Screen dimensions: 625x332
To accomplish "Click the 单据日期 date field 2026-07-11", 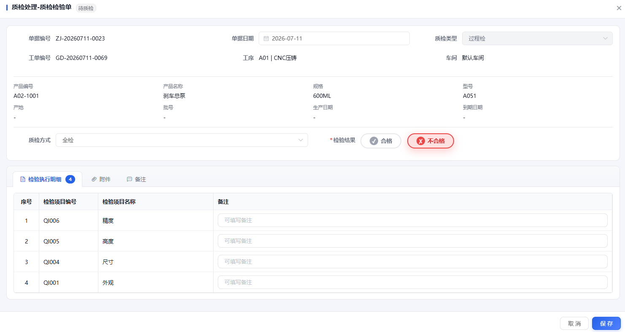I will pyautogui.click(x=334, y=38).
